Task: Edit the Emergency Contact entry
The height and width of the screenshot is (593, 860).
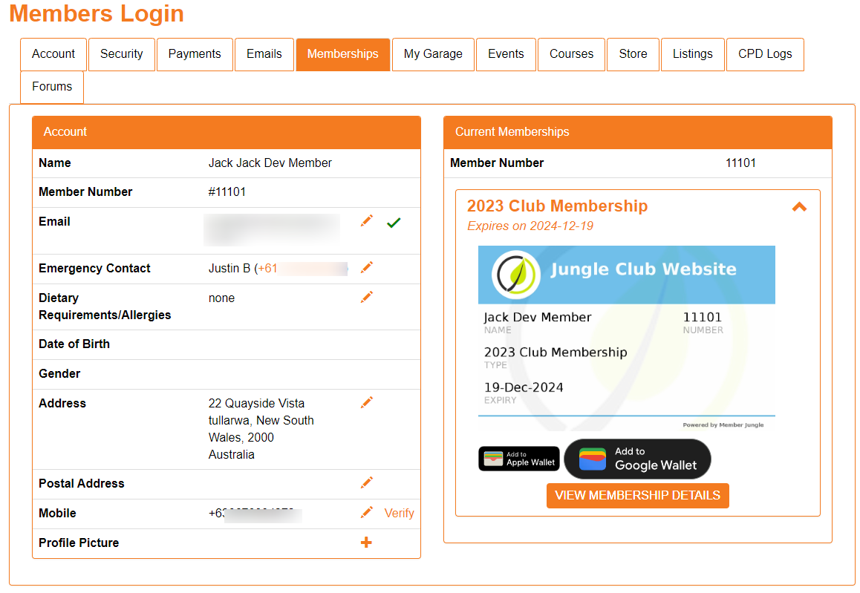Action: coord(366,266)
